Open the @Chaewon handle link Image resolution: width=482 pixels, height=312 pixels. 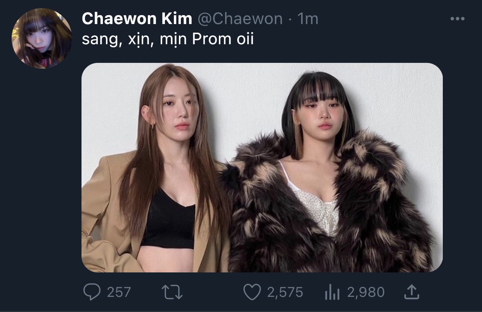241,19
